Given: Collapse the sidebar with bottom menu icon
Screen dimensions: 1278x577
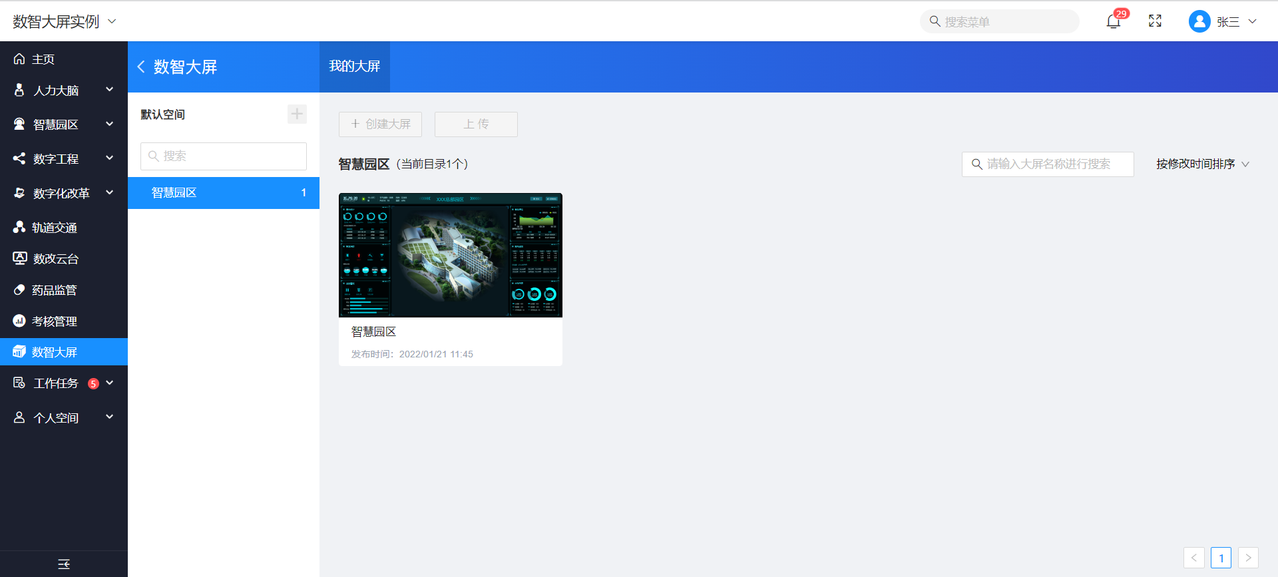Looking at the screenshot, I should [x=64, y=564].
